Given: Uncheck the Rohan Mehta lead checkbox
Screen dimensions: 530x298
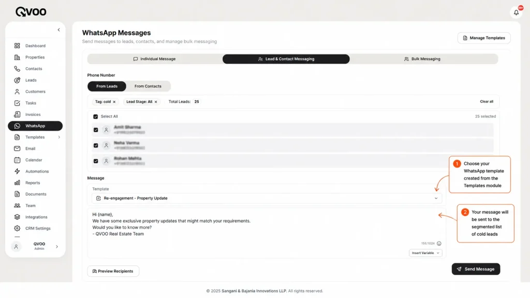Looking at the screenshot, I should [x=96, y=161].
